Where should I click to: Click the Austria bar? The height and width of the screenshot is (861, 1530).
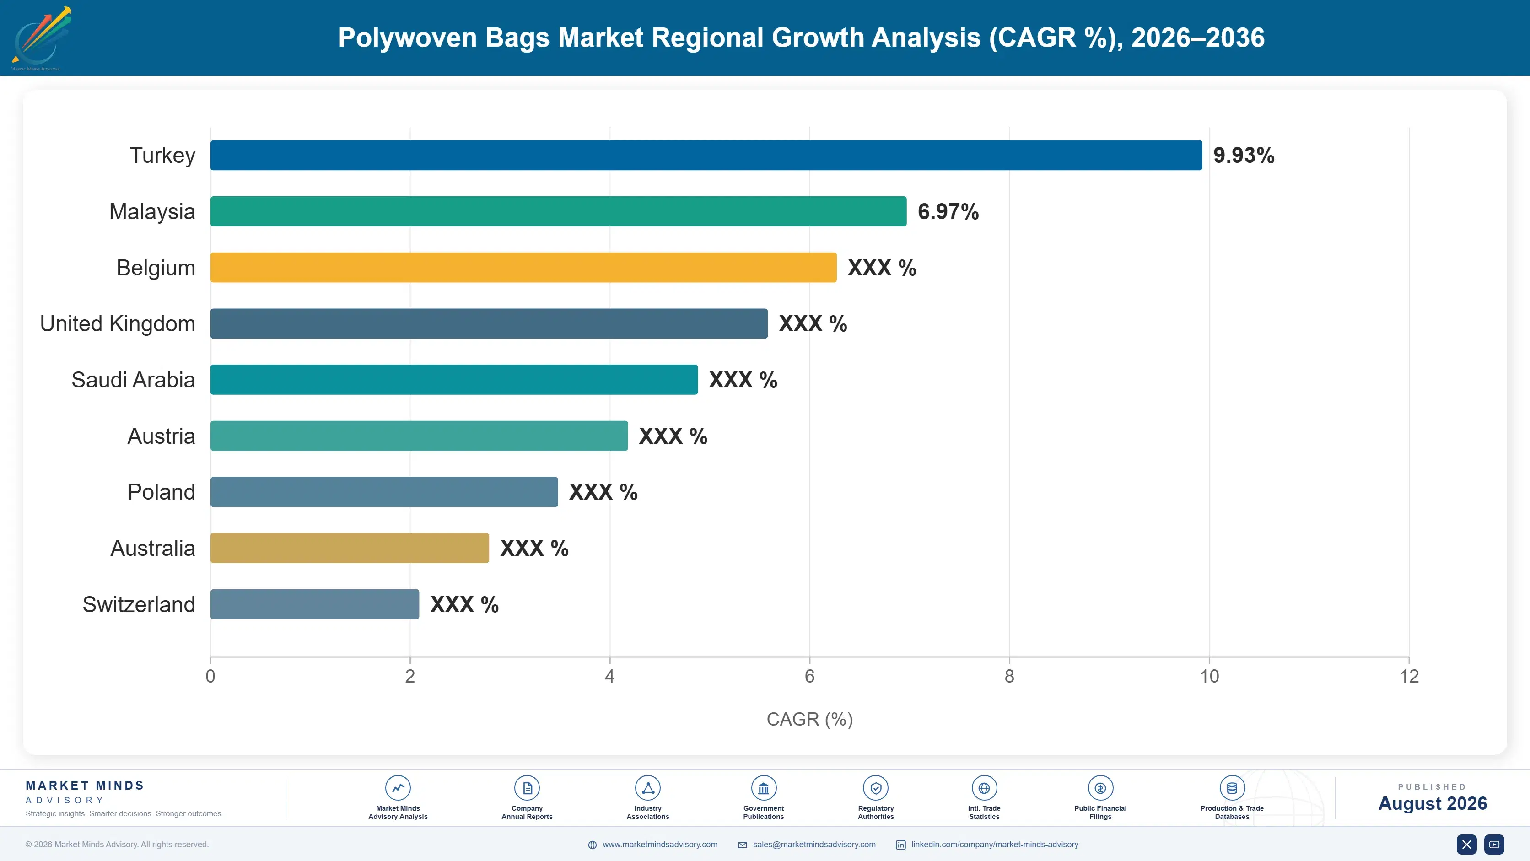click(x=419, y=436)
